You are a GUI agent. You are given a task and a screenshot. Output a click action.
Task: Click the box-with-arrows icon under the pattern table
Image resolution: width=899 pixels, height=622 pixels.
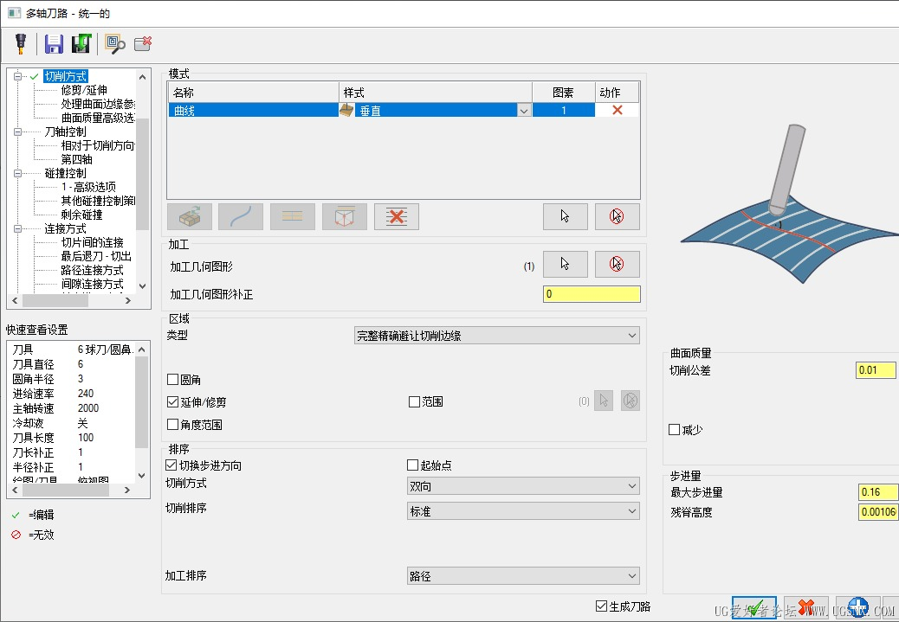pos(189,216)
